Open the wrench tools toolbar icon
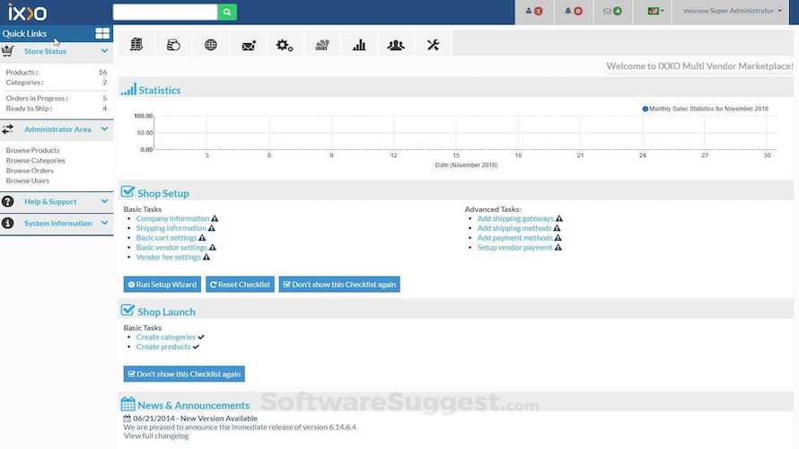Screen dimensions: 799x449 [433, 45]
